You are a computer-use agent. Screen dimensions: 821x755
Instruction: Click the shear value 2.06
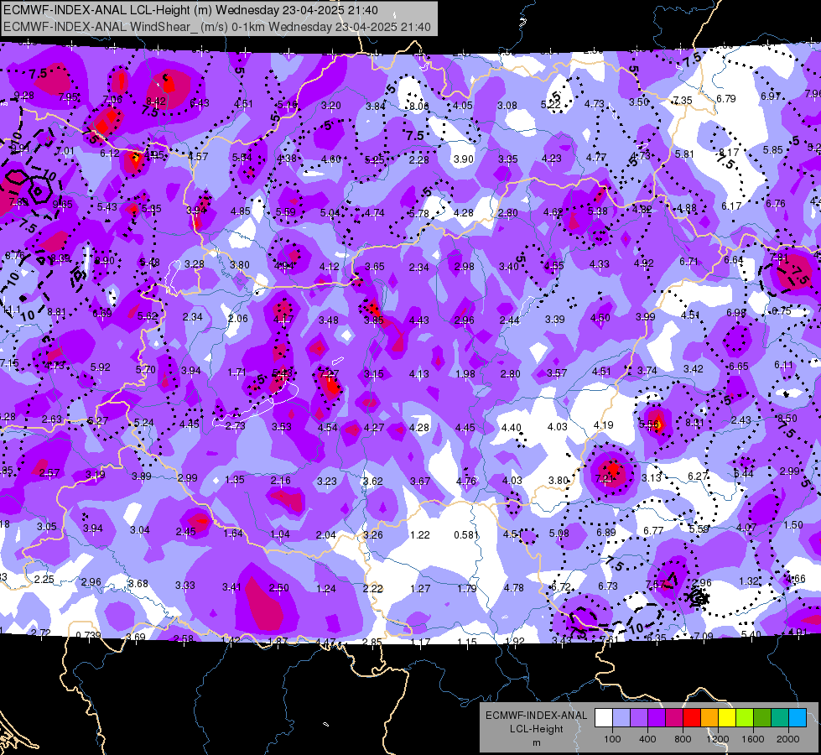238,319
